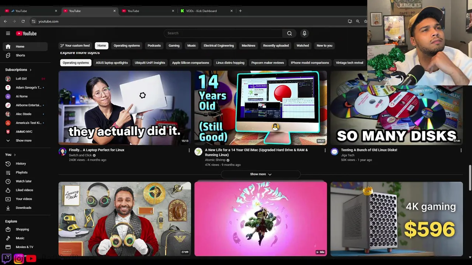Play the SO MANY DISKS thumbnail
The image size is (472, 265).
coord(396,115)
